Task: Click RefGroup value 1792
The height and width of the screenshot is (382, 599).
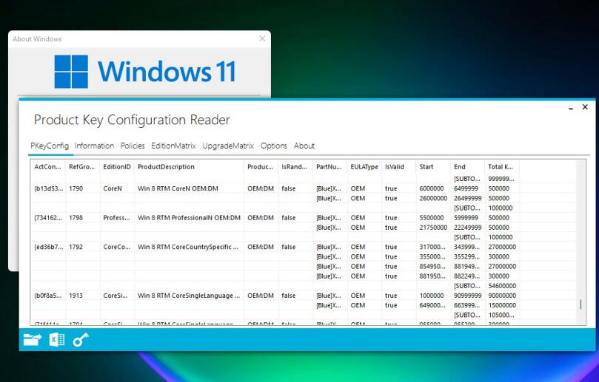Action: 76,247
